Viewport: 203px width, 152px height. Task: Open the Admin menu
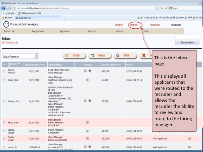[x=120, y=31]
